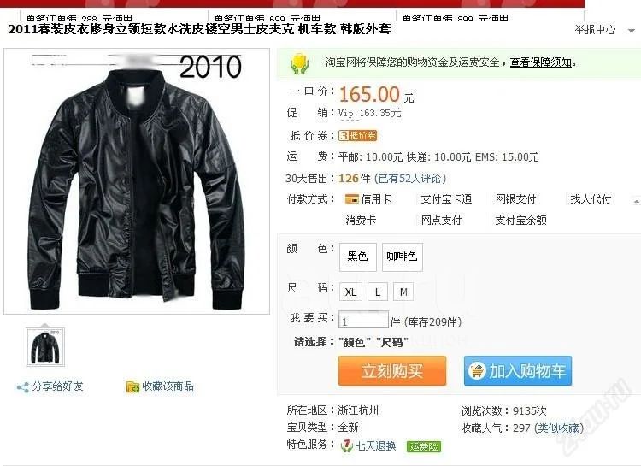The width and height of the screenshot is (641, 466).
Task: Click the 七天退换 seven-day return icon
Action: tap(347, 445)
